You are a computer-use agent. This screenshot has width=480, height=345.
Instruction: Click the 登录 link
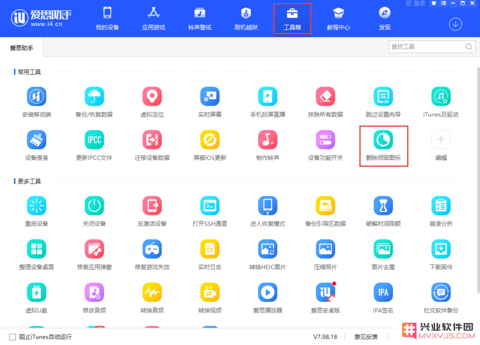click(416, 3)
